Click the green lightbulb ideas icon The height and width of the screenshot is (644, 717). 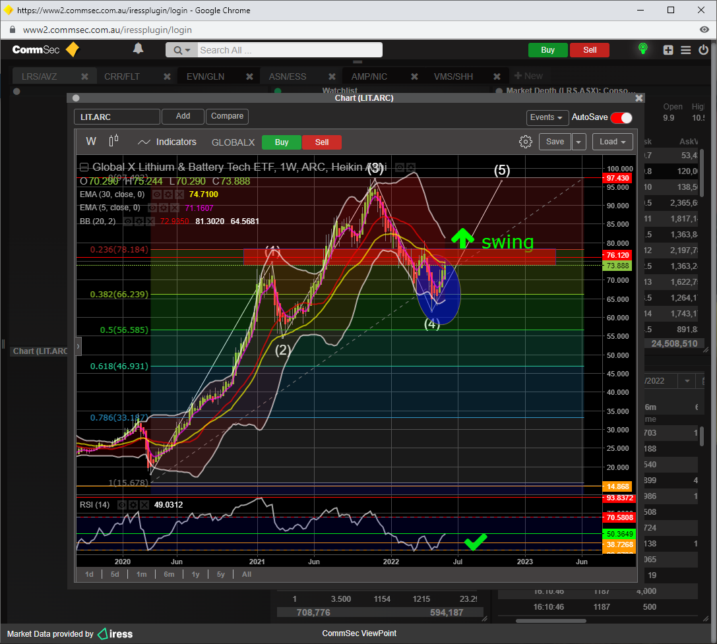point(642,49)
